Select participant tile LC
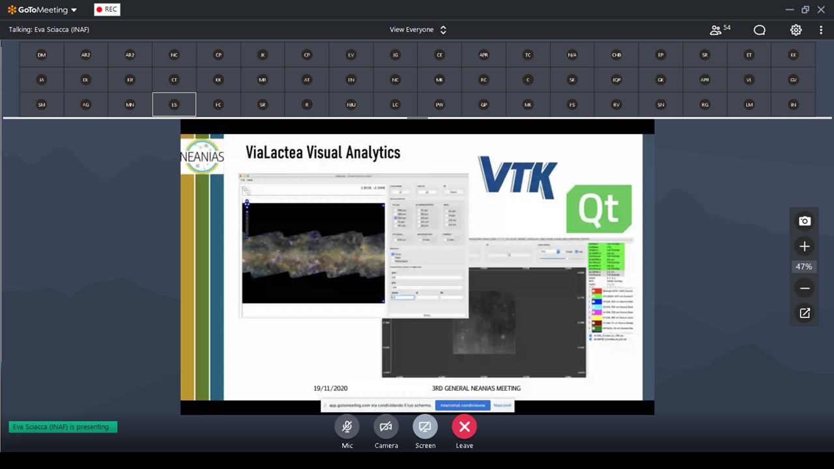 395,105
